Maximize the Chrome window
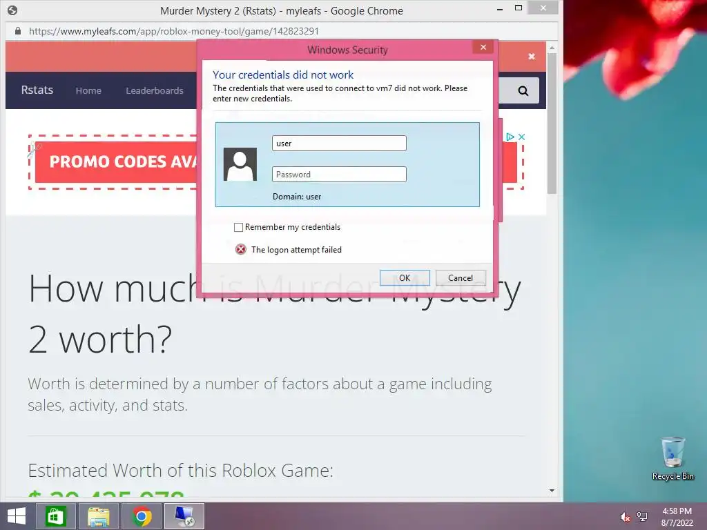The image size is (707, 530). 519,8
